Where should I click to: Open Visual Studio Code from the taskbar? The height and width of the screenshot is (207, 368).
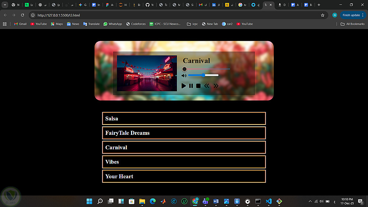[269, 201]
